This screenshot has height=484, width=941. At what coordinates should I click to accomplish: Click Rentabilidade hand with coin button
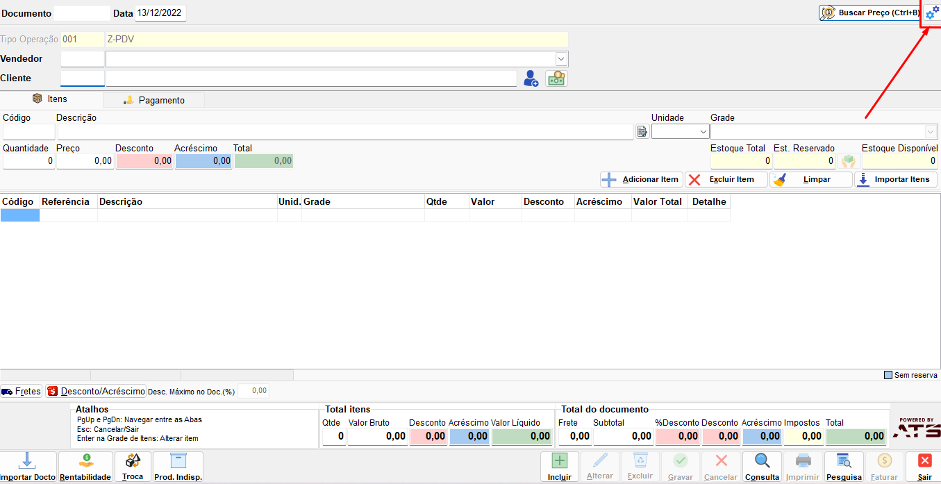click(x=85, y=467)
